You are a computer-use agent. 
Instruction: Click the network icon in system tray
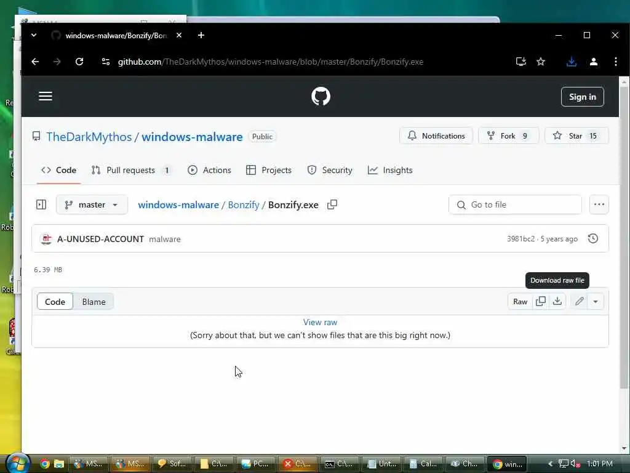(x=564, y=464)
